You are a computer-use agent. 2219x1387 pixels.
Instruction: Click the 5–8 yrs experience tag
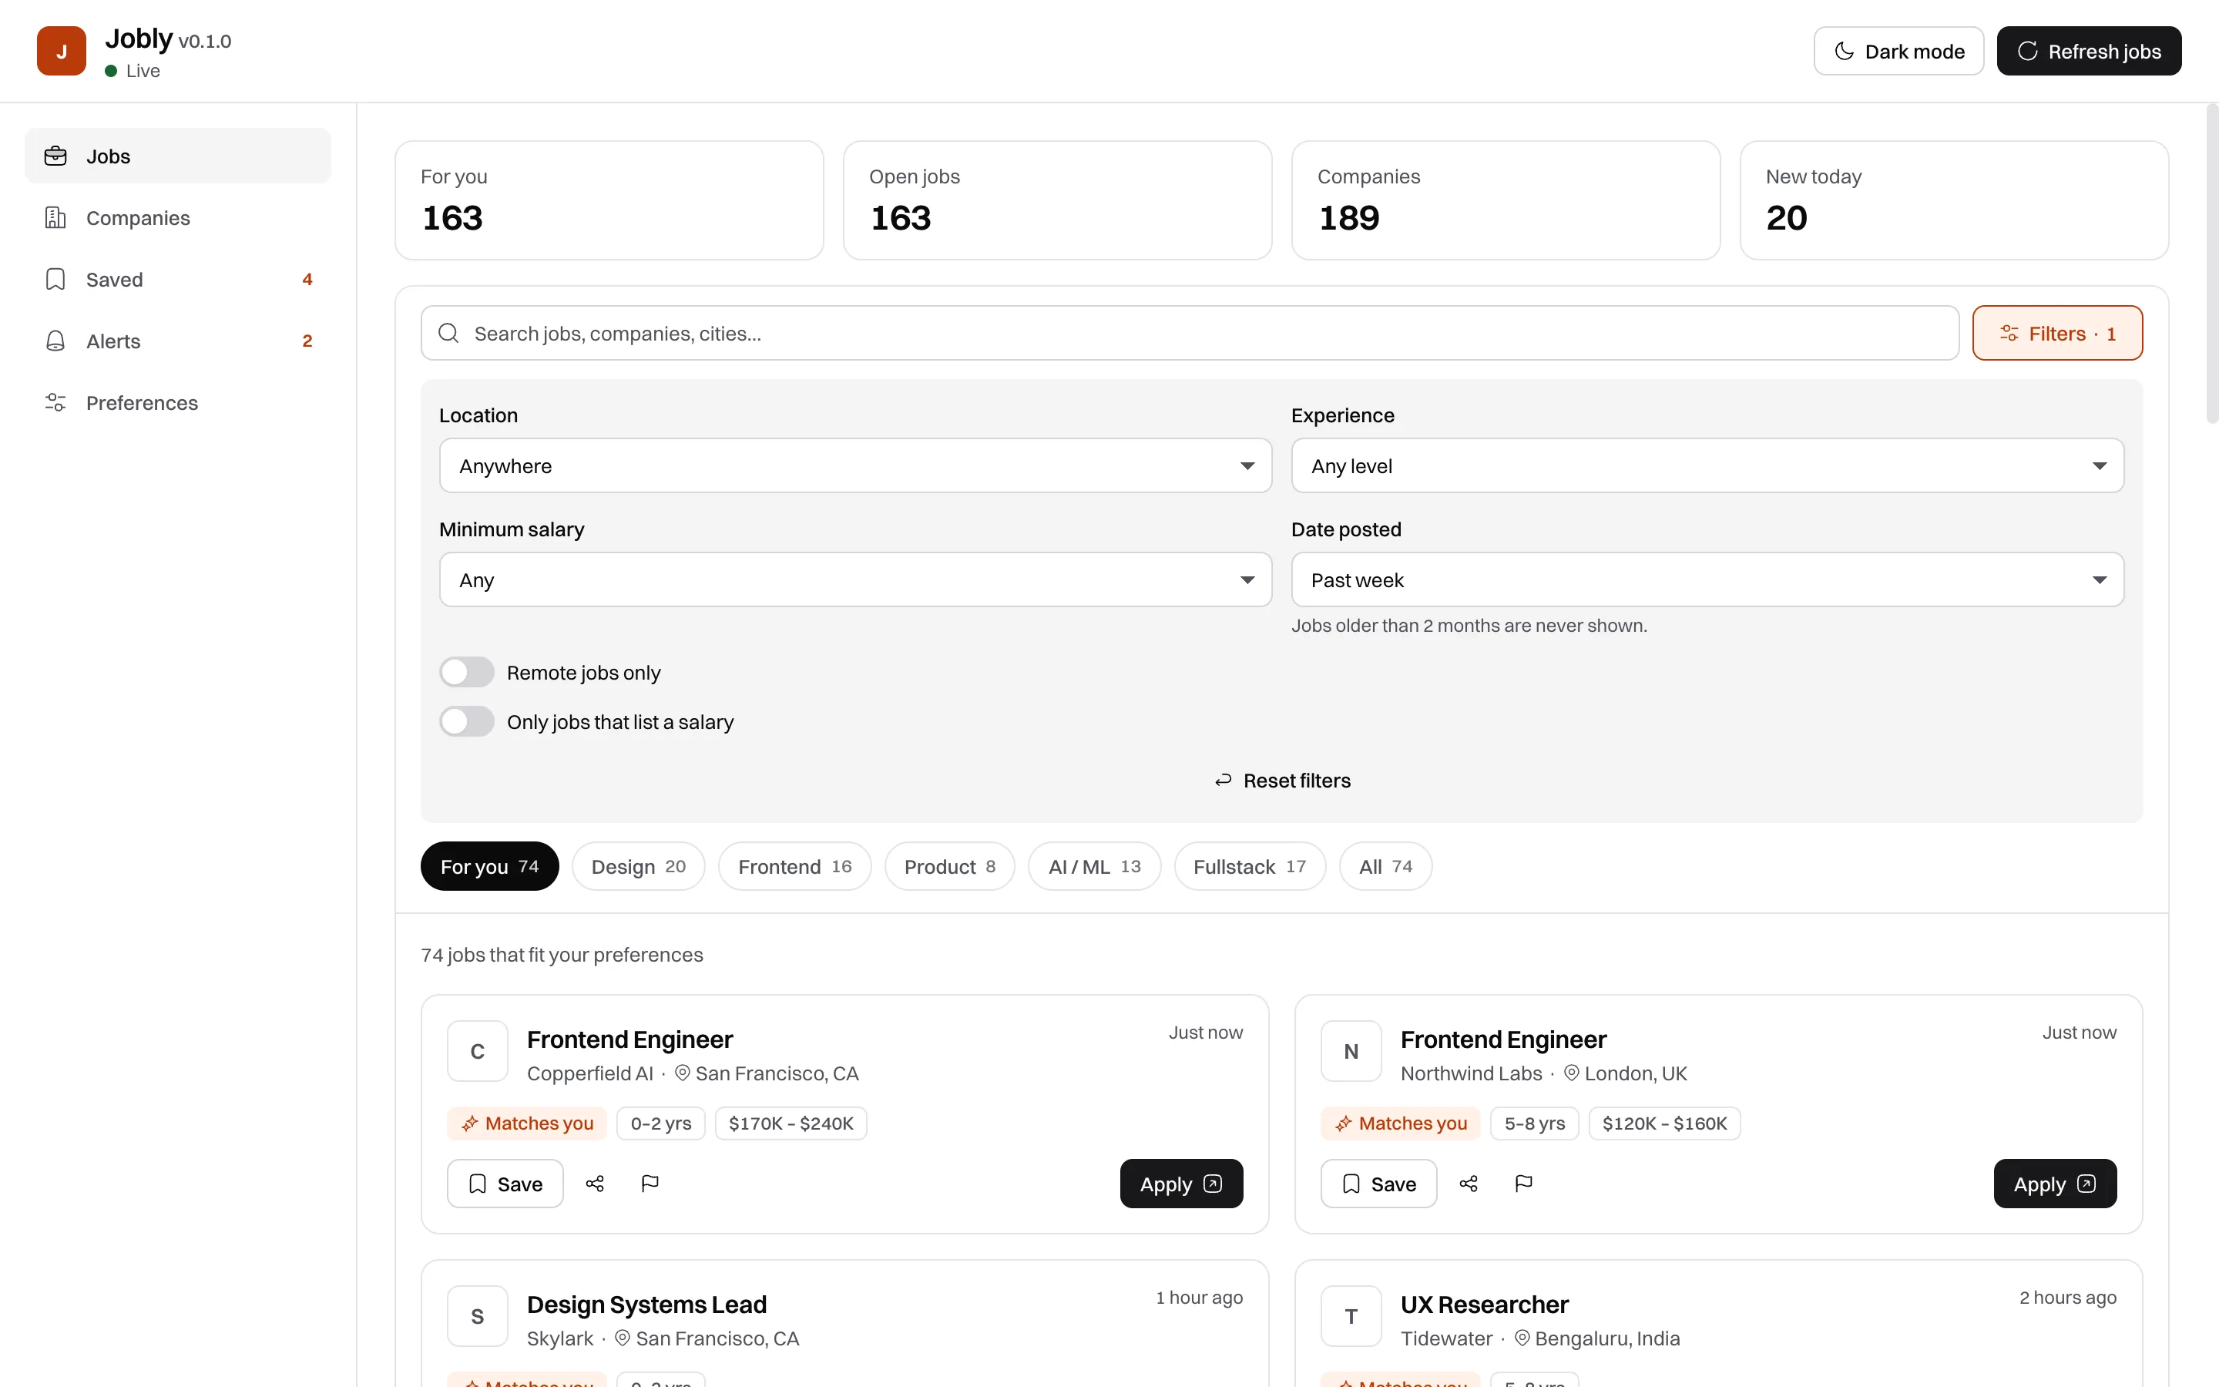pos(1534,1123)
